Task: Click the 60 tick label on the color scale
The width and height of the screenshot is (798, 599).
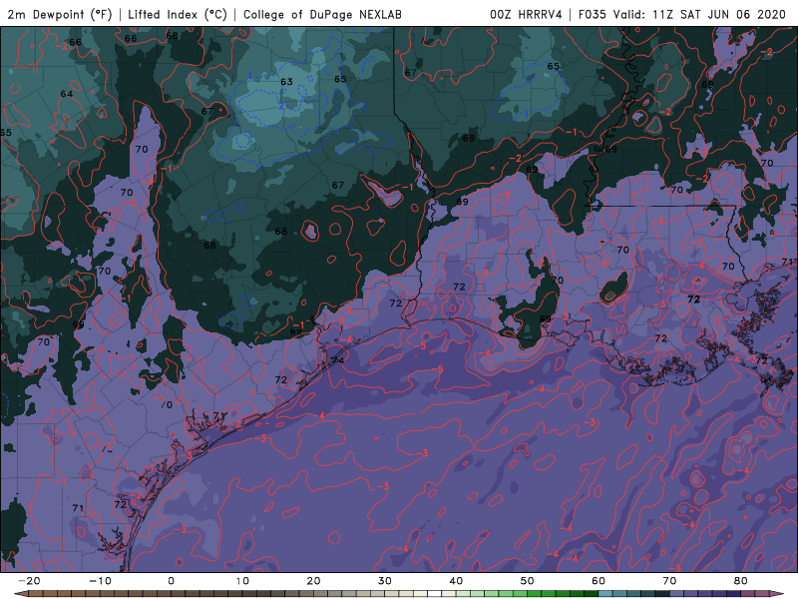Action: click(x=598, y=581)
